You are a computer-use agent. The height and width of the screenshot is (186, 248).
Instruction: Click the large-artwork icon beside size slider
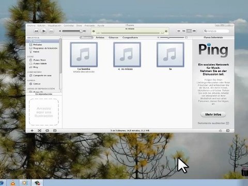coord(186,37)
